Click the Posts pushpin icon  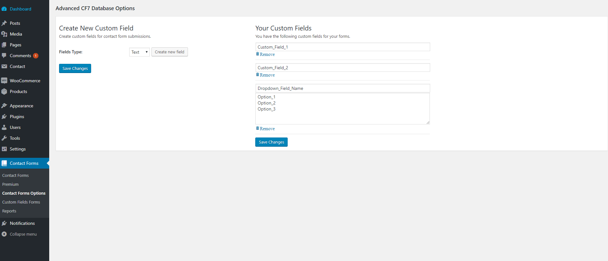pos(4,23)
